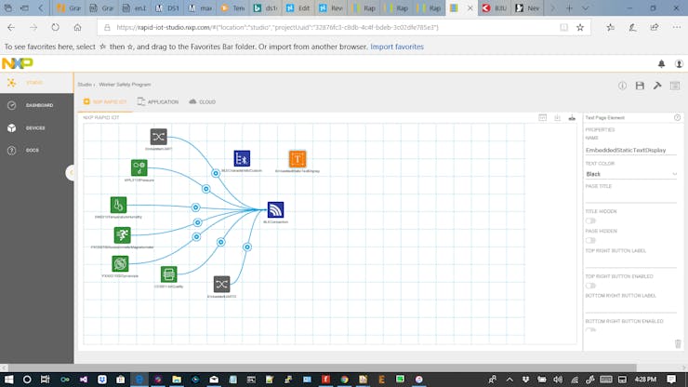688x387 pixels.
Task: Switch to the 'Edit' browser tab
Action: tap(298, 7)
